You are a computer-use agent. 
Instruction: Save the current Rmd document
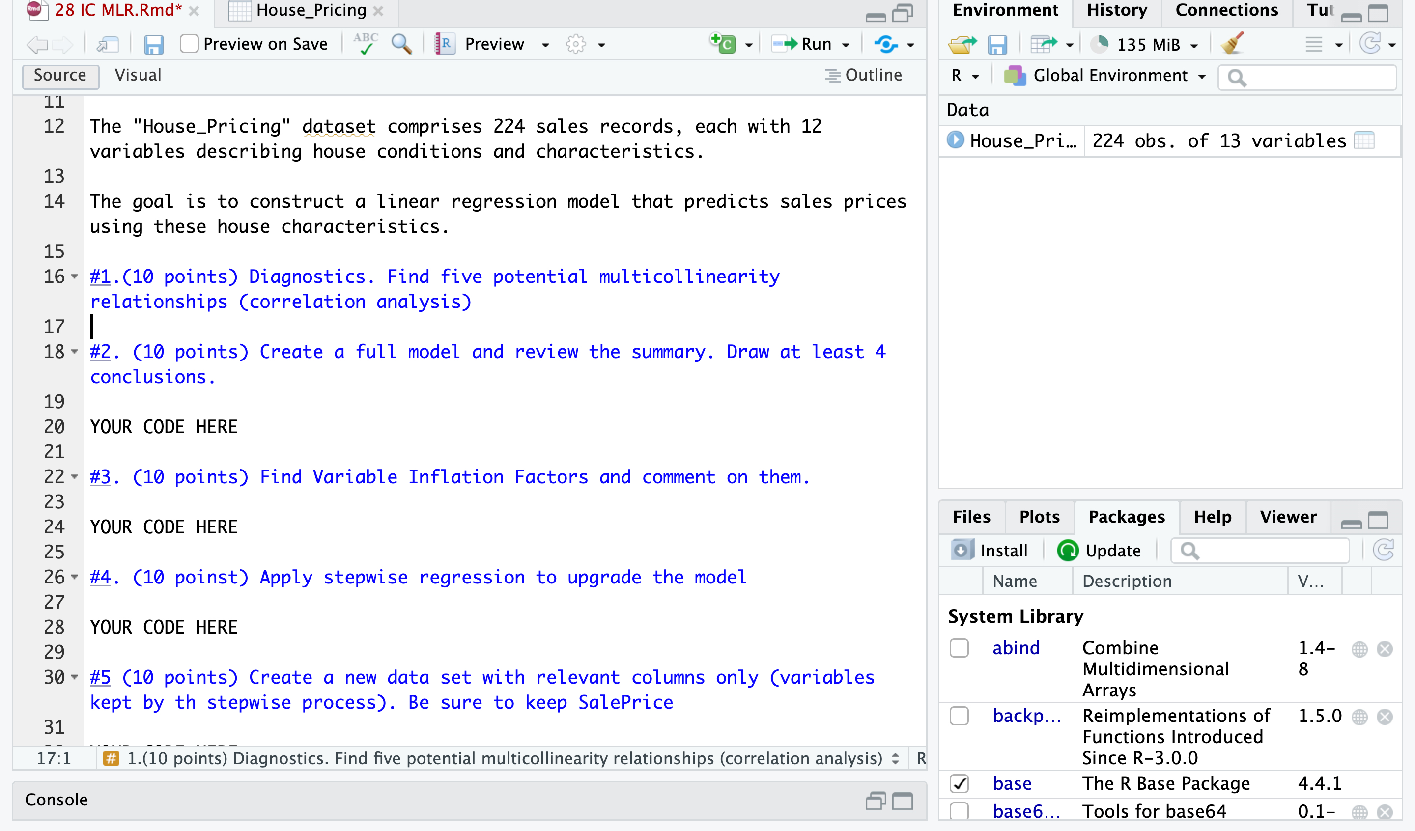click(153, 44)
